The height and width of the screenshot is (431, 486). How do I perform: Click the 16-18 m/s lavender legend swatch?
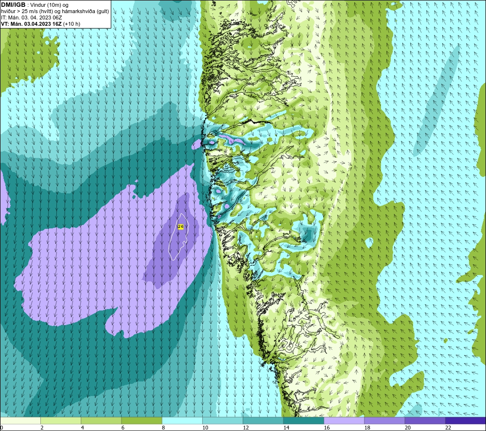(344, 420)
